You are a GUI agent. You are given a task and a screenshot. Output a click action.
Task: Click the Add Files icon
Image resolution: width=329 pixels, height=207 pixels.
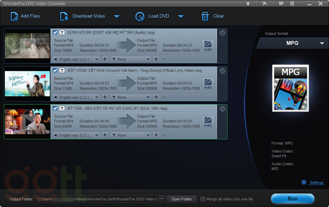pos(14,16)
